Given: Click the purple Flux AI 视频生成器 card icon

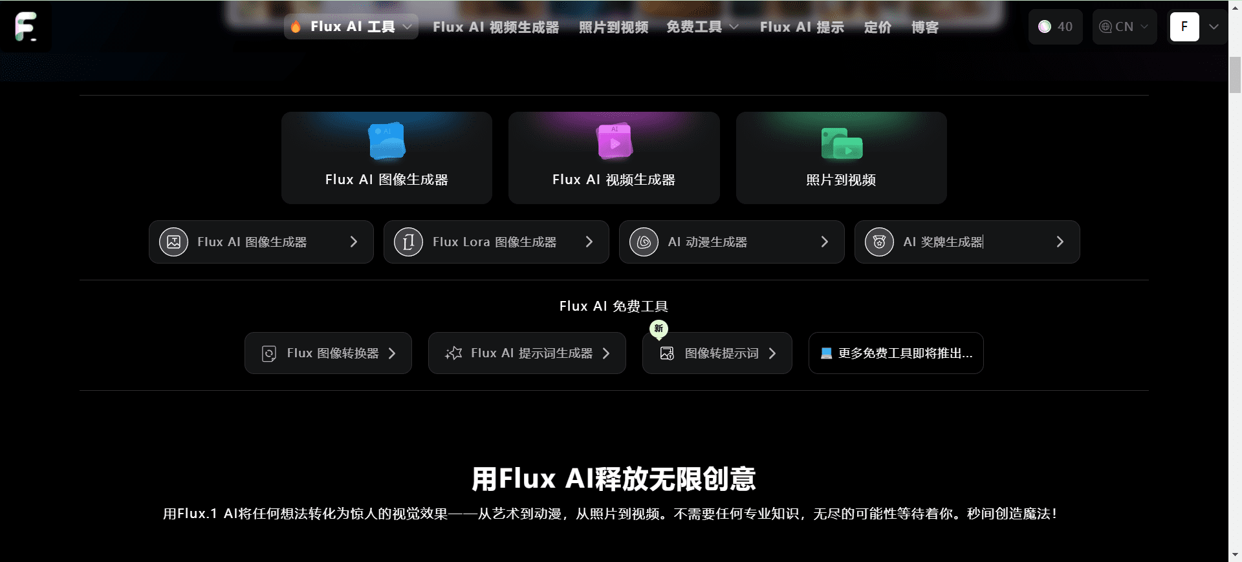Looking at the screenshot, I should pos(614,141).
